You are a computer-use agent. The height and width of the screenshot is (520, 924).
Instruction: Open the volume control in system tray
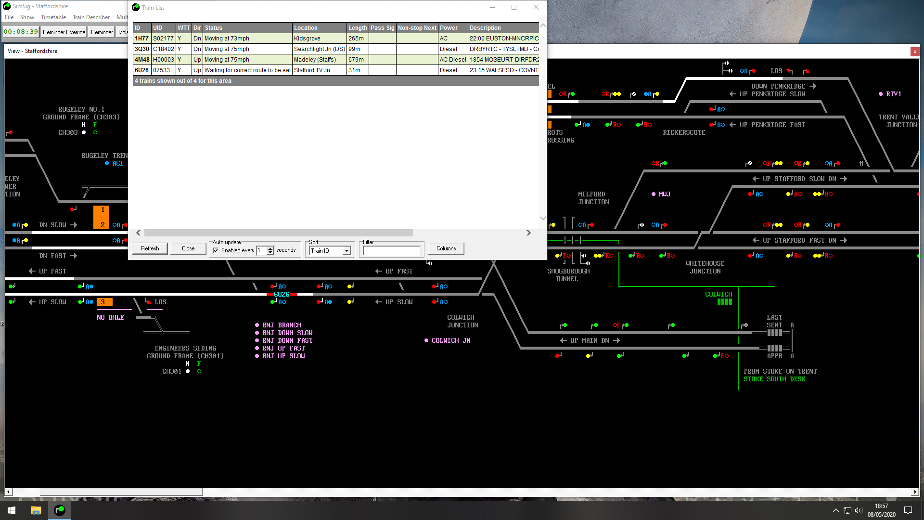coord(859,510)
